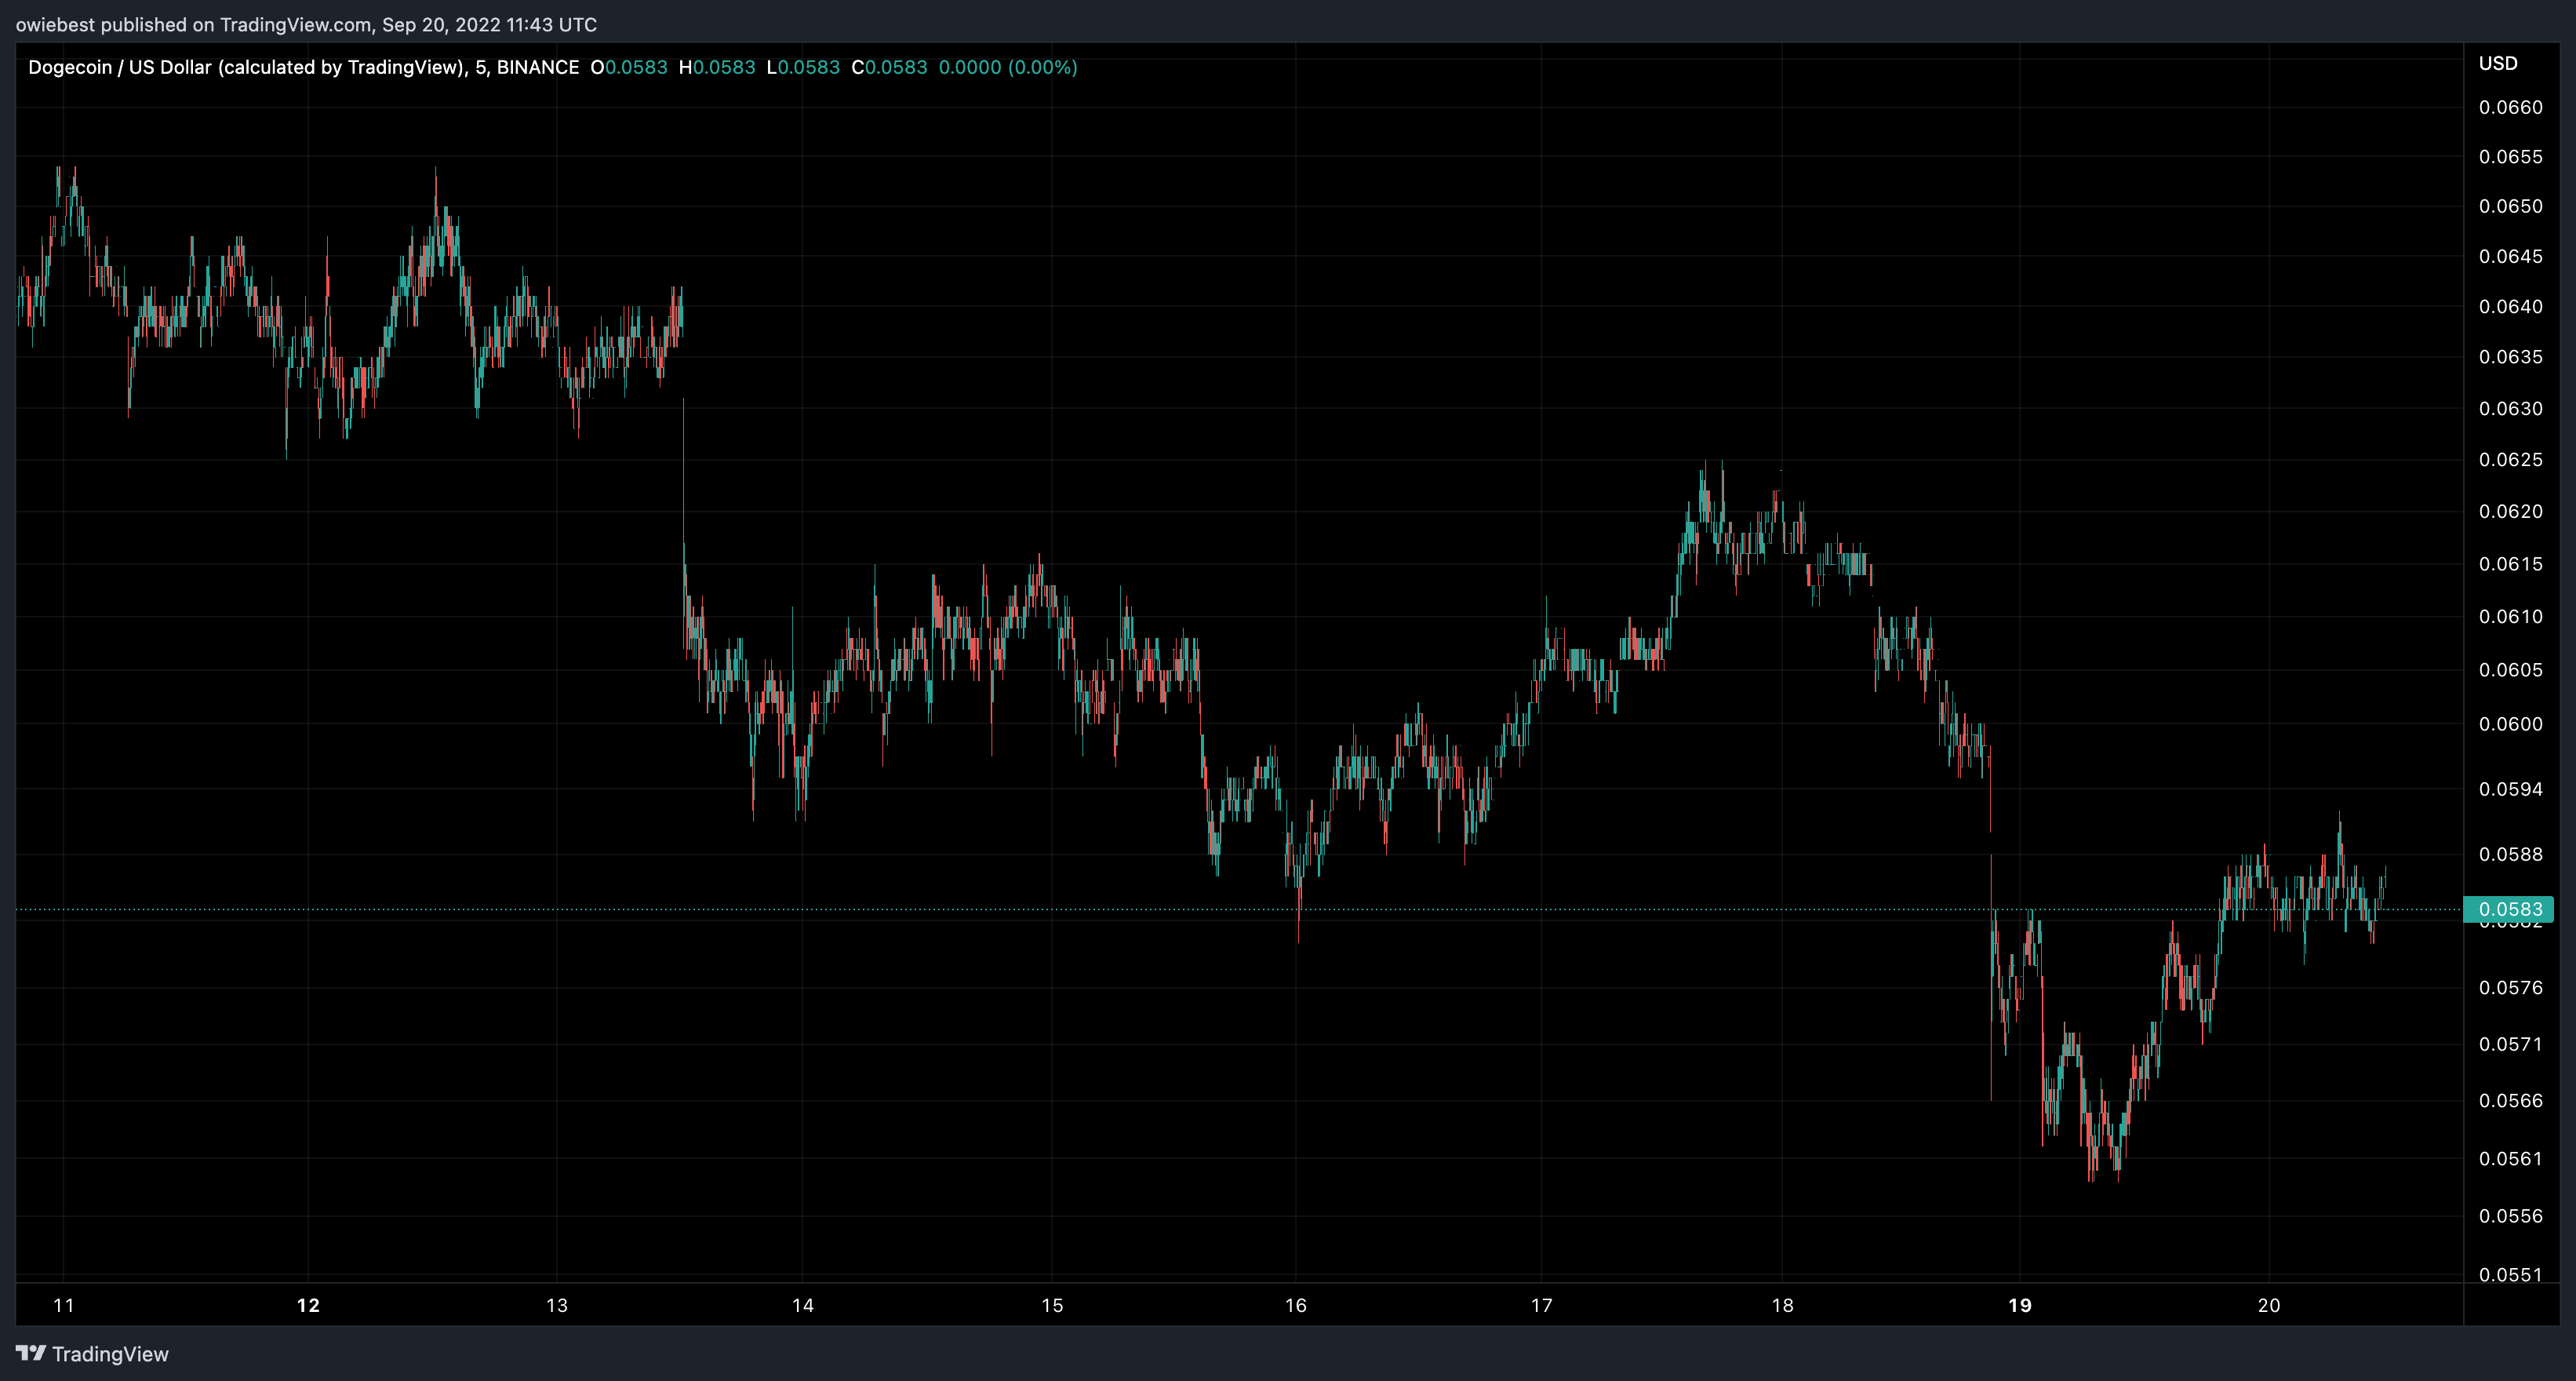Viewport: 2576px width, 1381px height.
Task: Click the published by owiebest header text
Action: (306, 24)
